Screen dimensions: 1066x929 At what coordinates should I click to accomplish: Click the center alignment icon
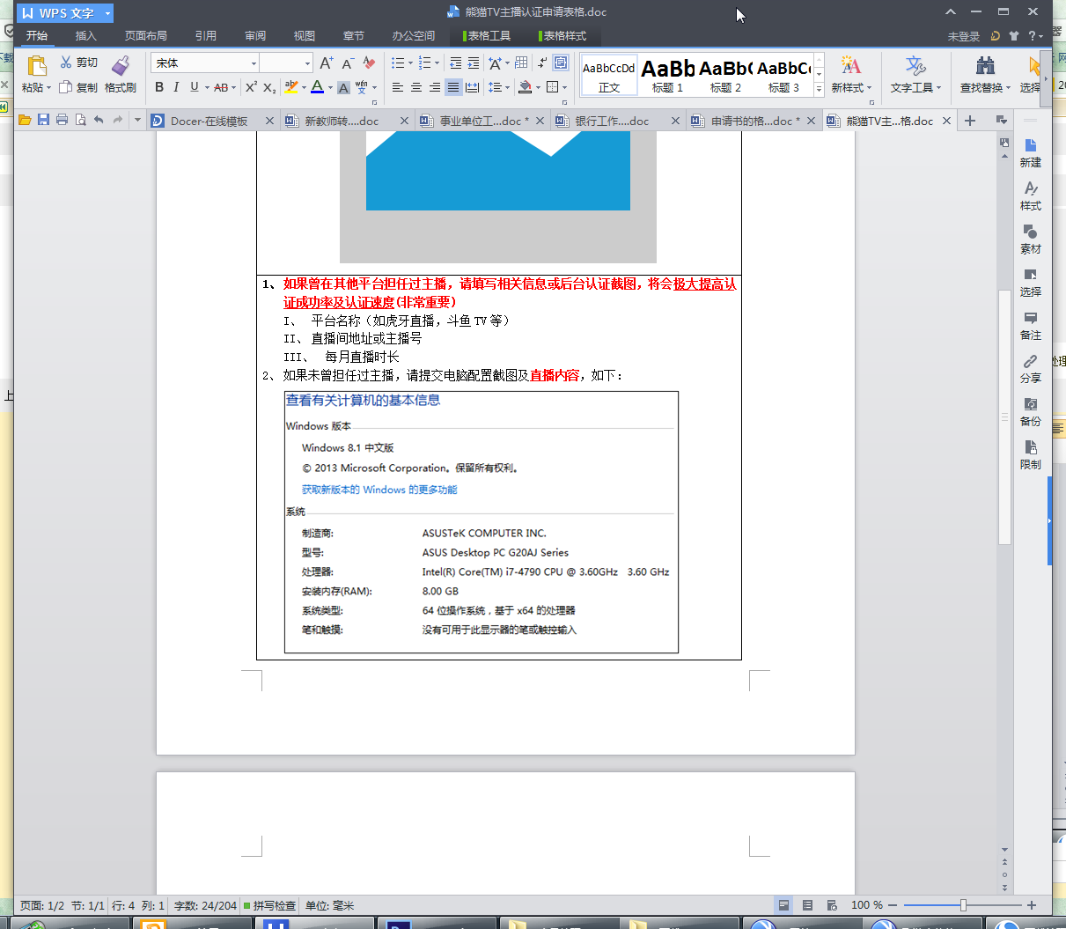(416, 87)
